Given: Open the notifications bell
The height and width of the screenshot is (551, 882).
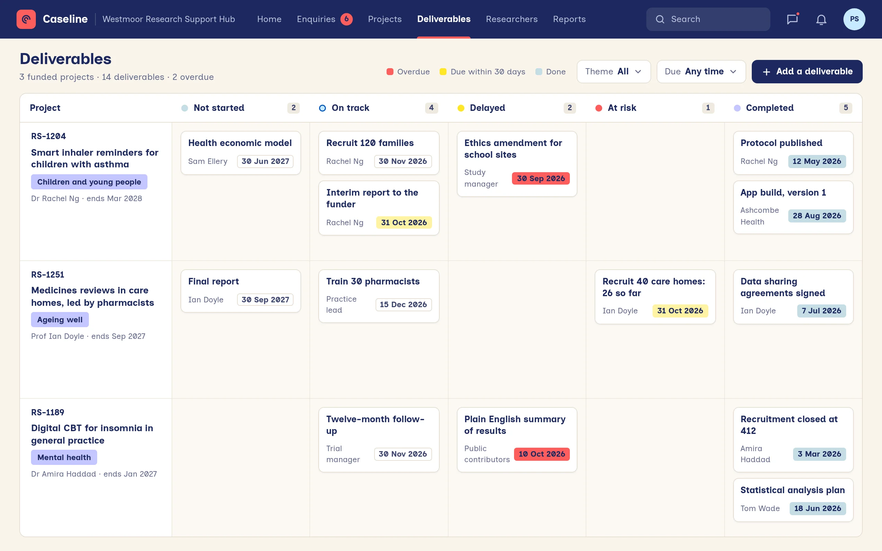Looking at the screenshot, I should [821, 19].
